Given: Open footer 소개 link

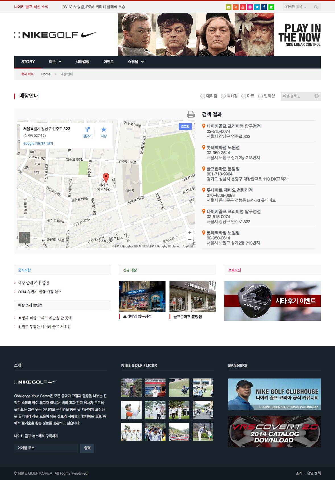Looking at the screenshot, I should 299,473.
